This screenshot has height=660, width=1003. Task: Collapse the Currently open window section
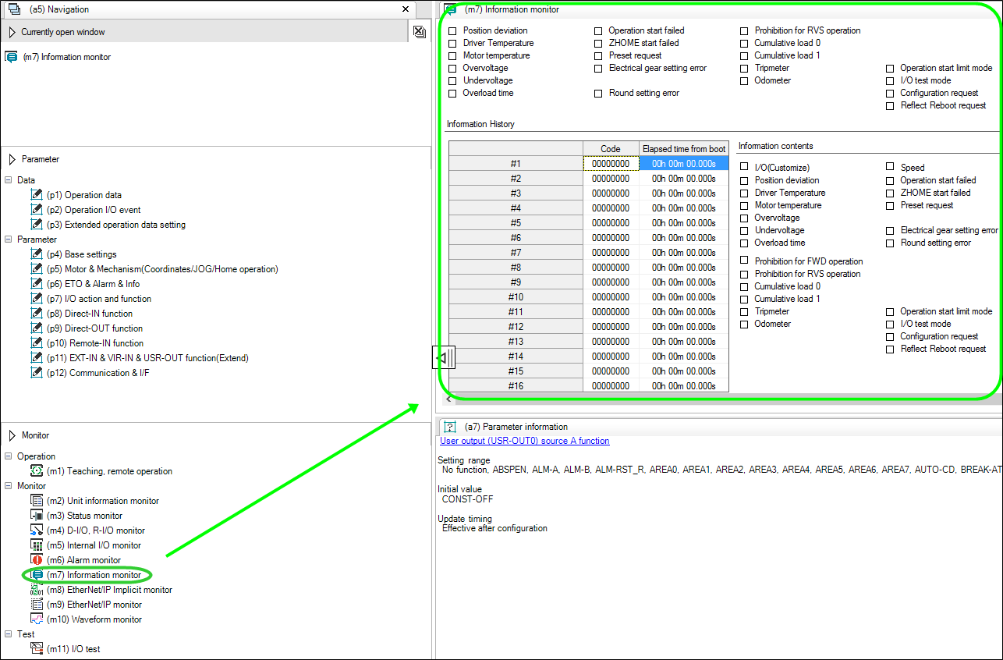(12, 32)
